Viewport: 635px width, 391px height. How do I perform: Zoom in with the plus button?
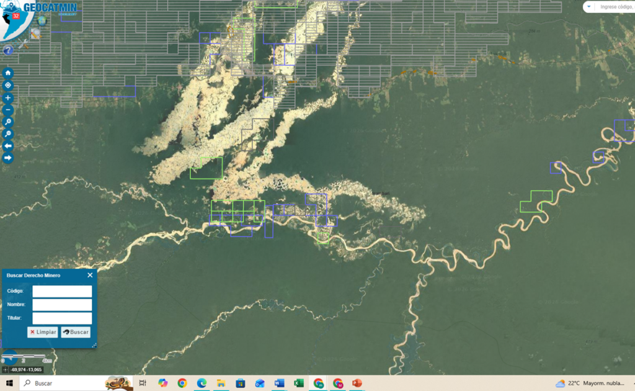pos(8,98)
